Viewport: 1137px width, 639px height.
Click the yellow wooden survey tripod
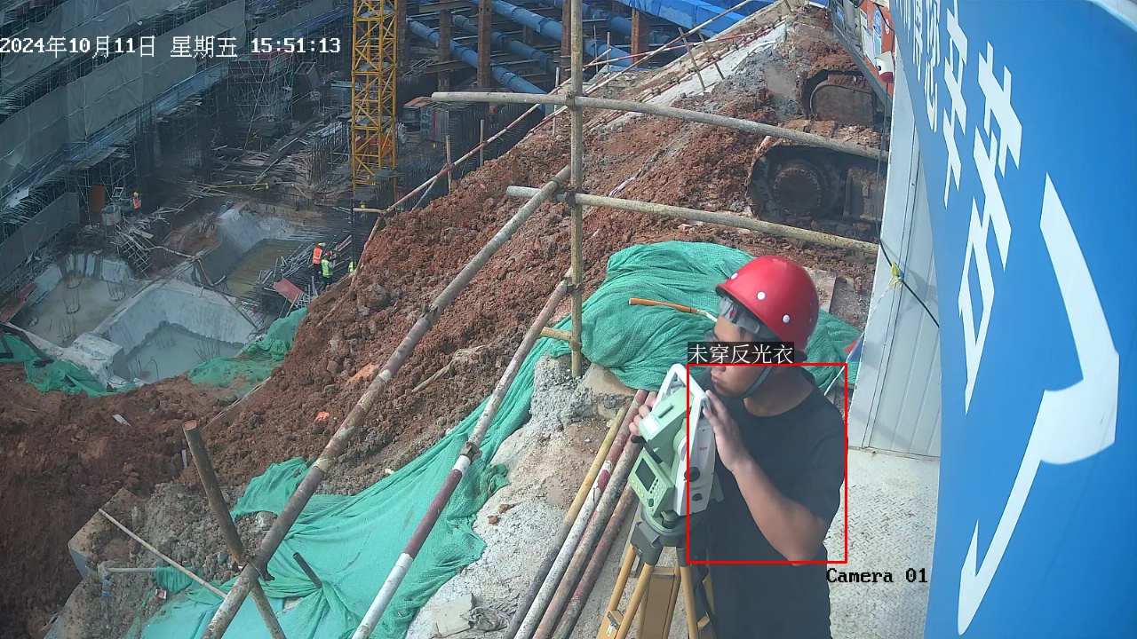pos(648,595)
